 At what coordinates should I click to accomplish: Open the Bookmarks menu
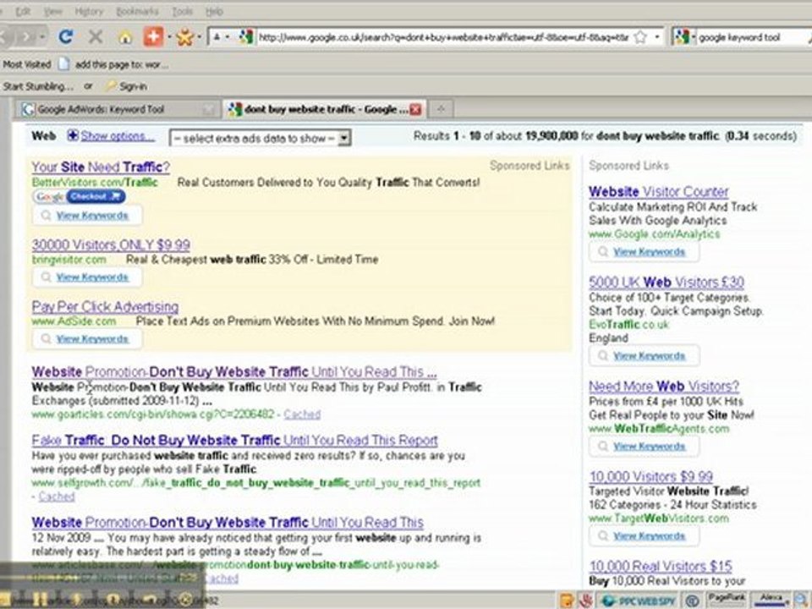coord(137,11)
